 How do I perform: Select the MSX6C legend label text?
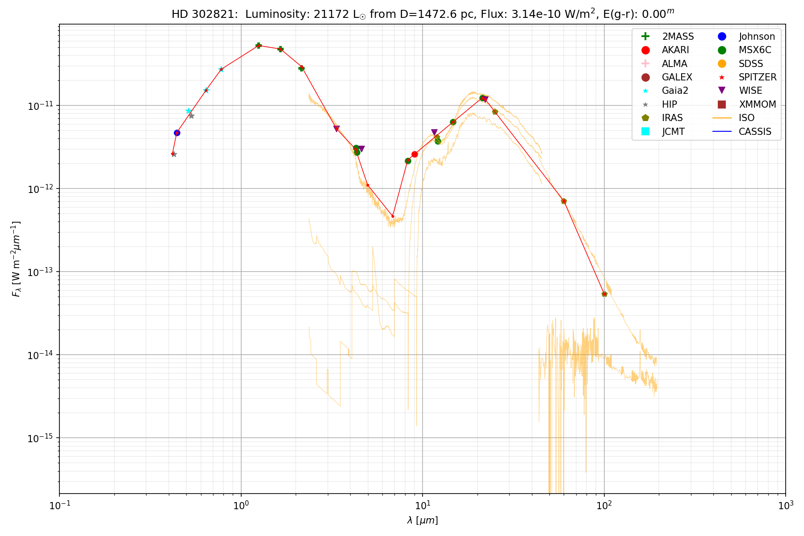755,50
